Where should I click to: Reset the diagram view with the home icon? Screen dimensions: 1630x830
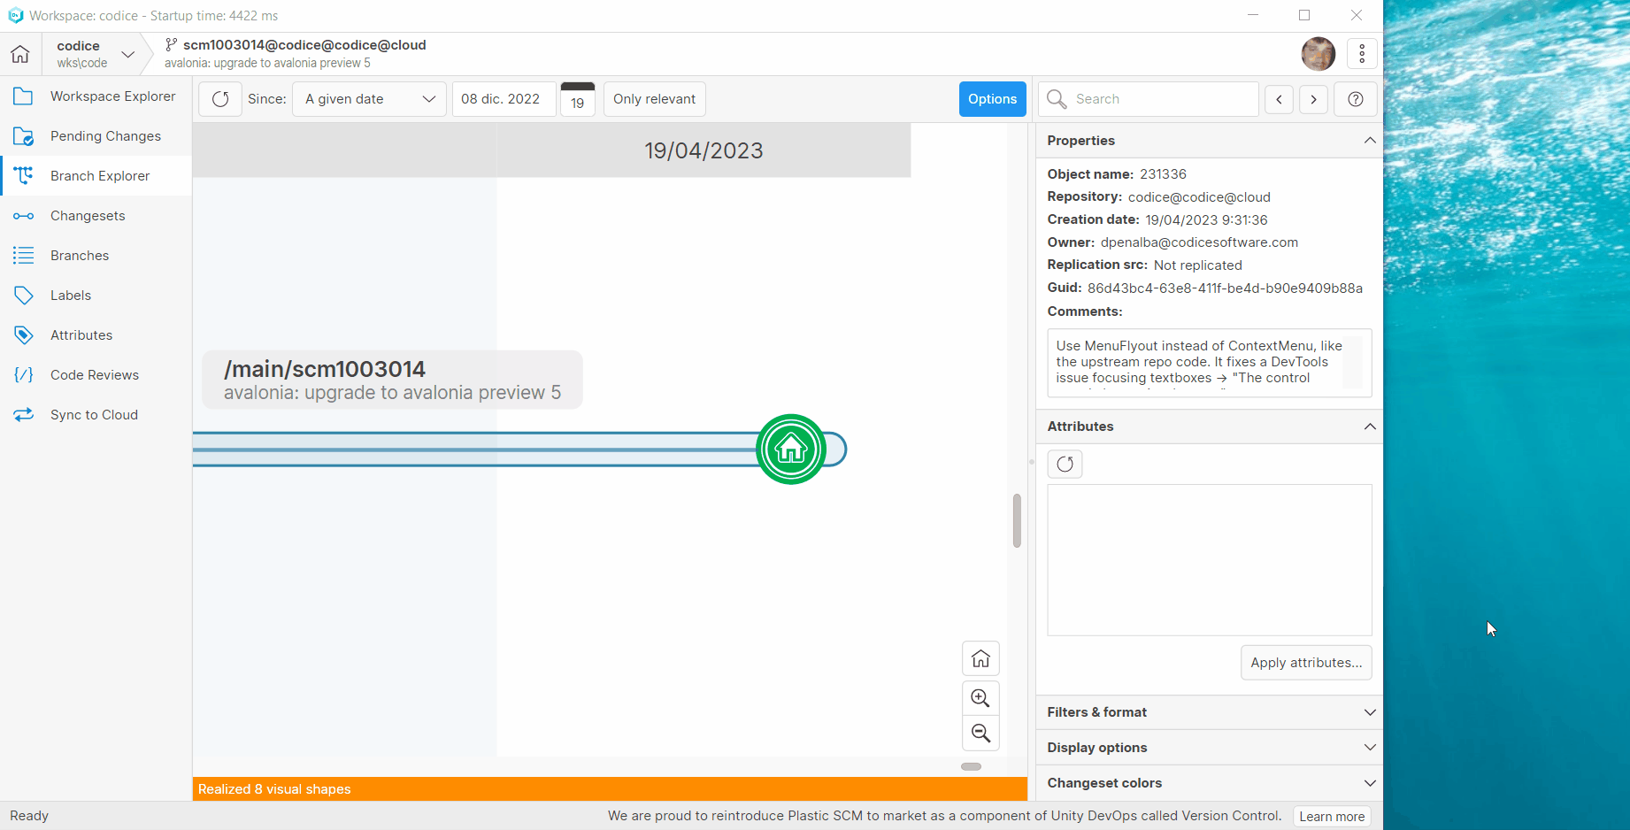(980, 657)
